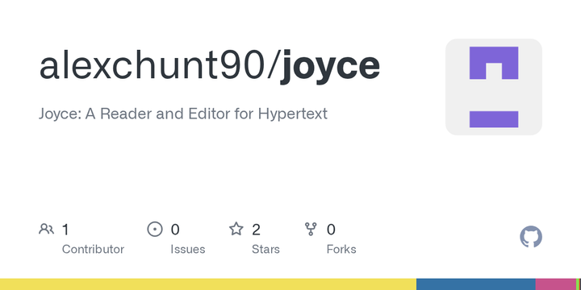The height and width of the screenshot is (290, 581).
Task: Click the 'Contributor' label
Action: coord(93,249)
